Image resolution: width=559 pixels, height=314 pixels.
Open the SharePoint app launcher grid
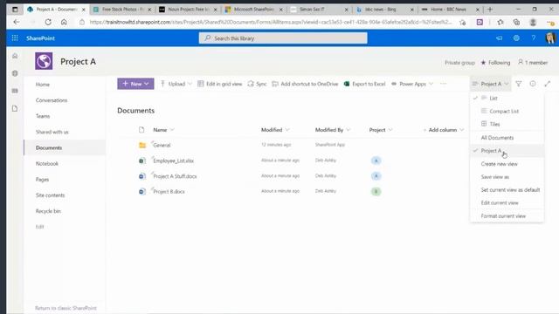click(x=15, y=38)
